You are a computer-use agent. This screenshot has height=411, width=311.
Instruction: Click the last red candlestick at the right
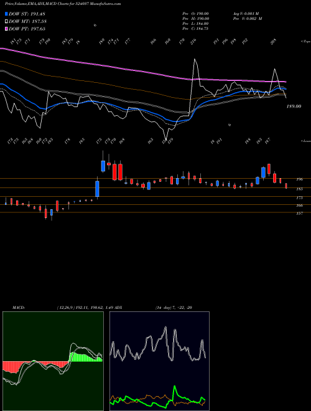[x=286, y=186]
